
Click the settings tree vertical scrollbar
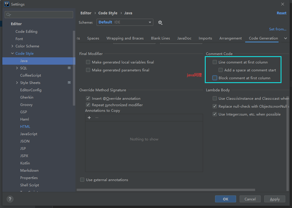[x=74, y=68]
